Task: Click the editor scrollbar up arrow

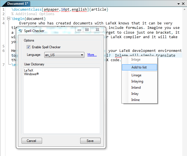Action: click(x=184, y=9)
